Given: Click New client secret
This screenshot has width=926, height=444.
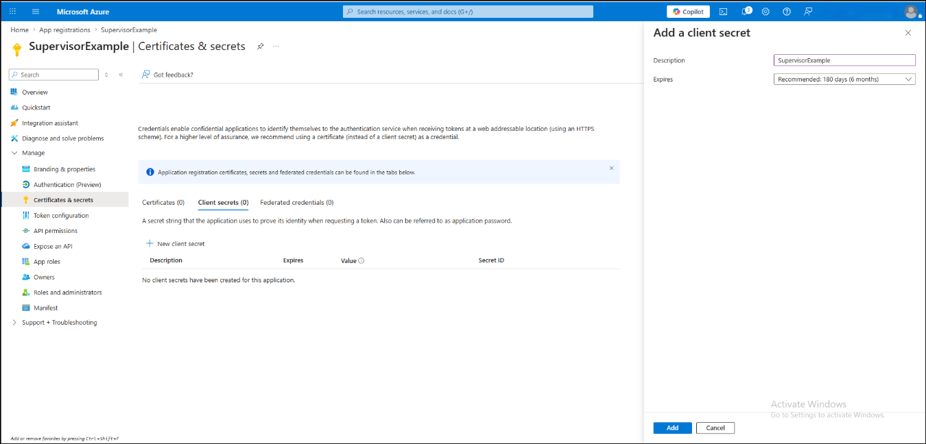Looking at the screenshot, I should 175,244.
